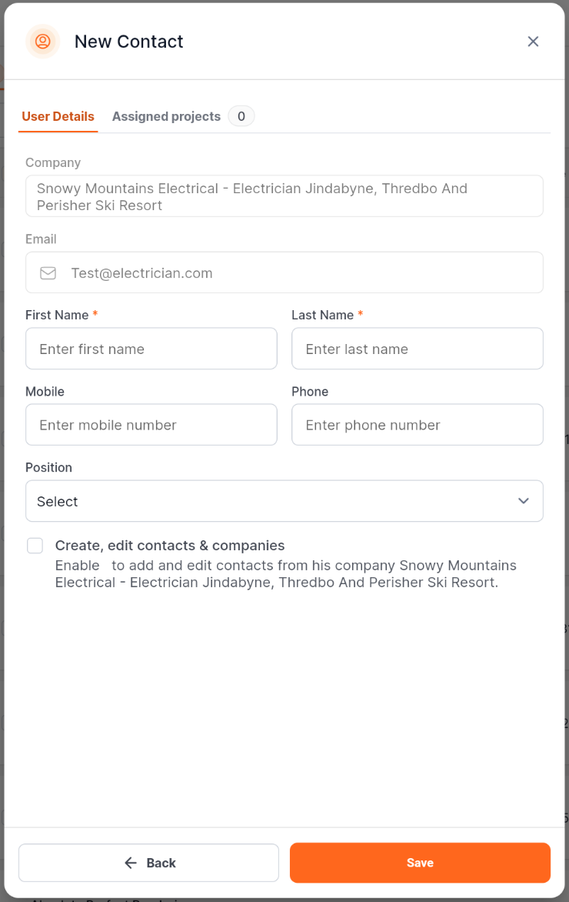This screenshot has height=902, width=569.
Task: Click the Enter mobile number field
Action: pyautogui.click(x=151, y=425)
